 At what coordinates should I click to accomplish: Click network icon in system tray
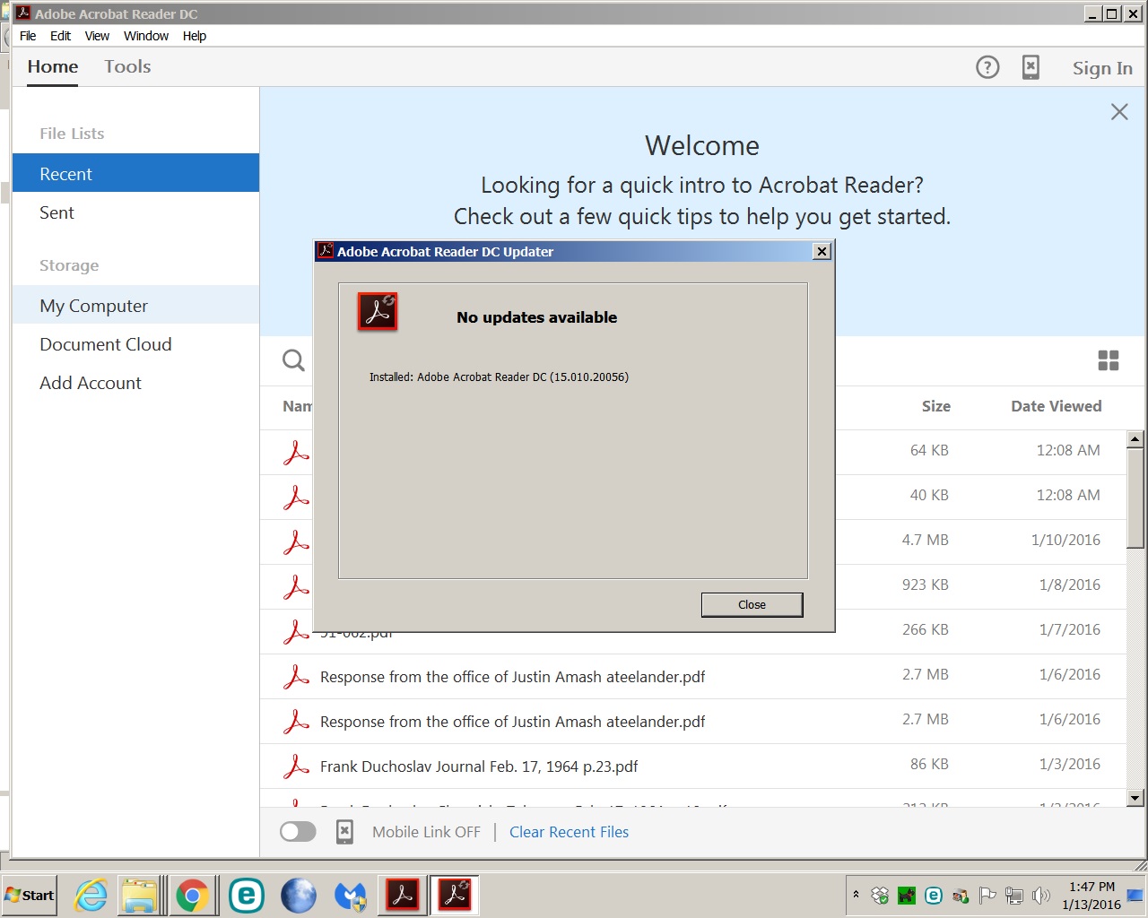pos(1014,895)
